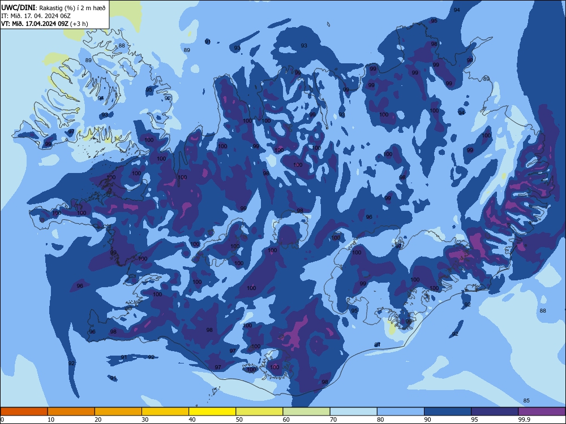Image resolution: width=566 pixels, height=424 pixels.
Task: Click the legend label '95' under the color bar
Action: click(475, 419)
